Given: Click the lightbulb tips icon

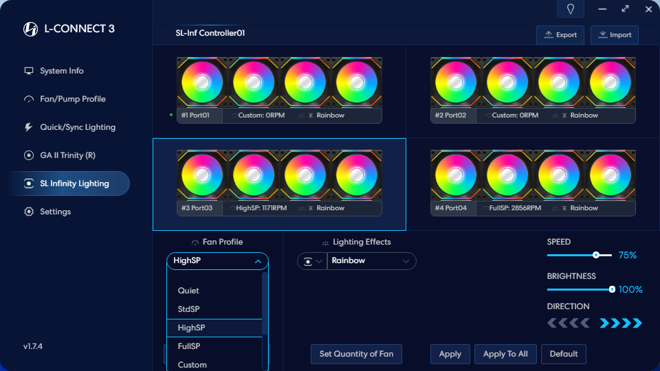Looking at the screenshot, I should [571, 9].
